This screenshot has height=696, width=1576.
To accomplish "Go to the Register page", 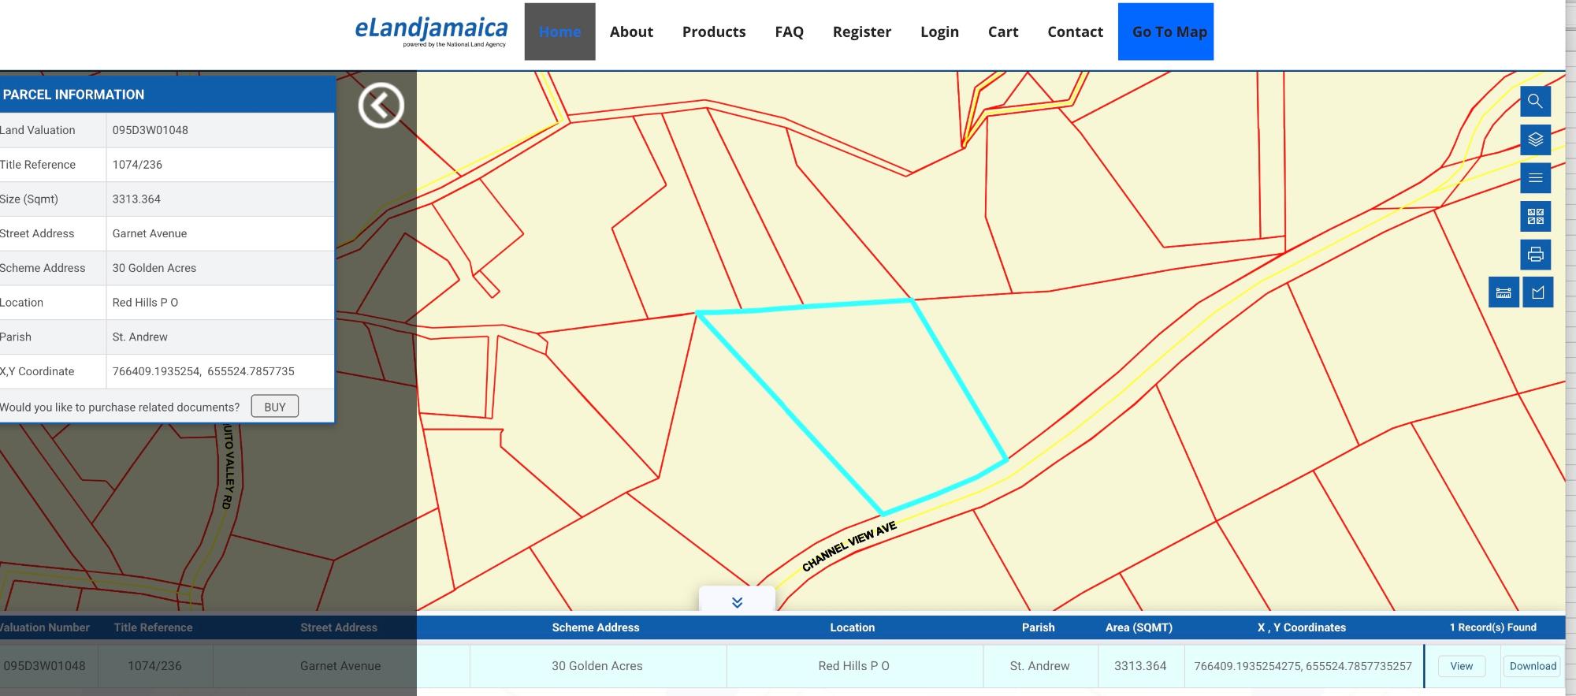I will 861,32.
